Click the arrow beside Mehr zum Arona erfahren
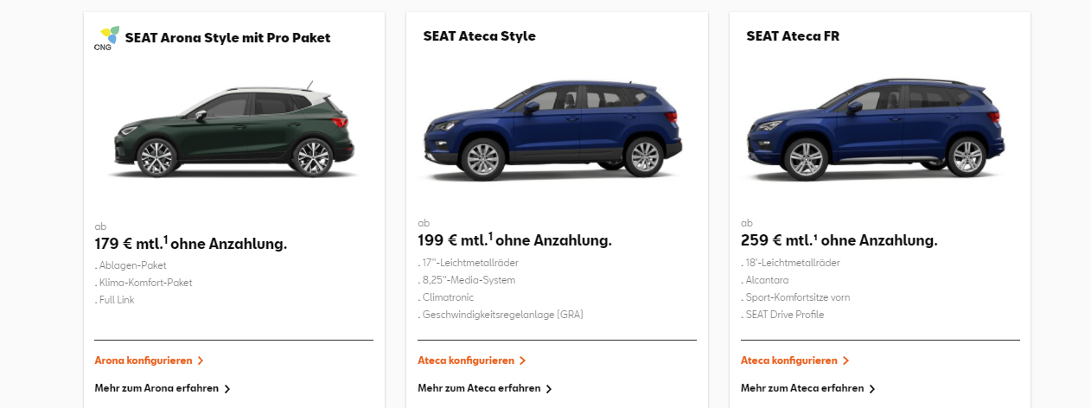1091x408 pixels. point(227,389)
